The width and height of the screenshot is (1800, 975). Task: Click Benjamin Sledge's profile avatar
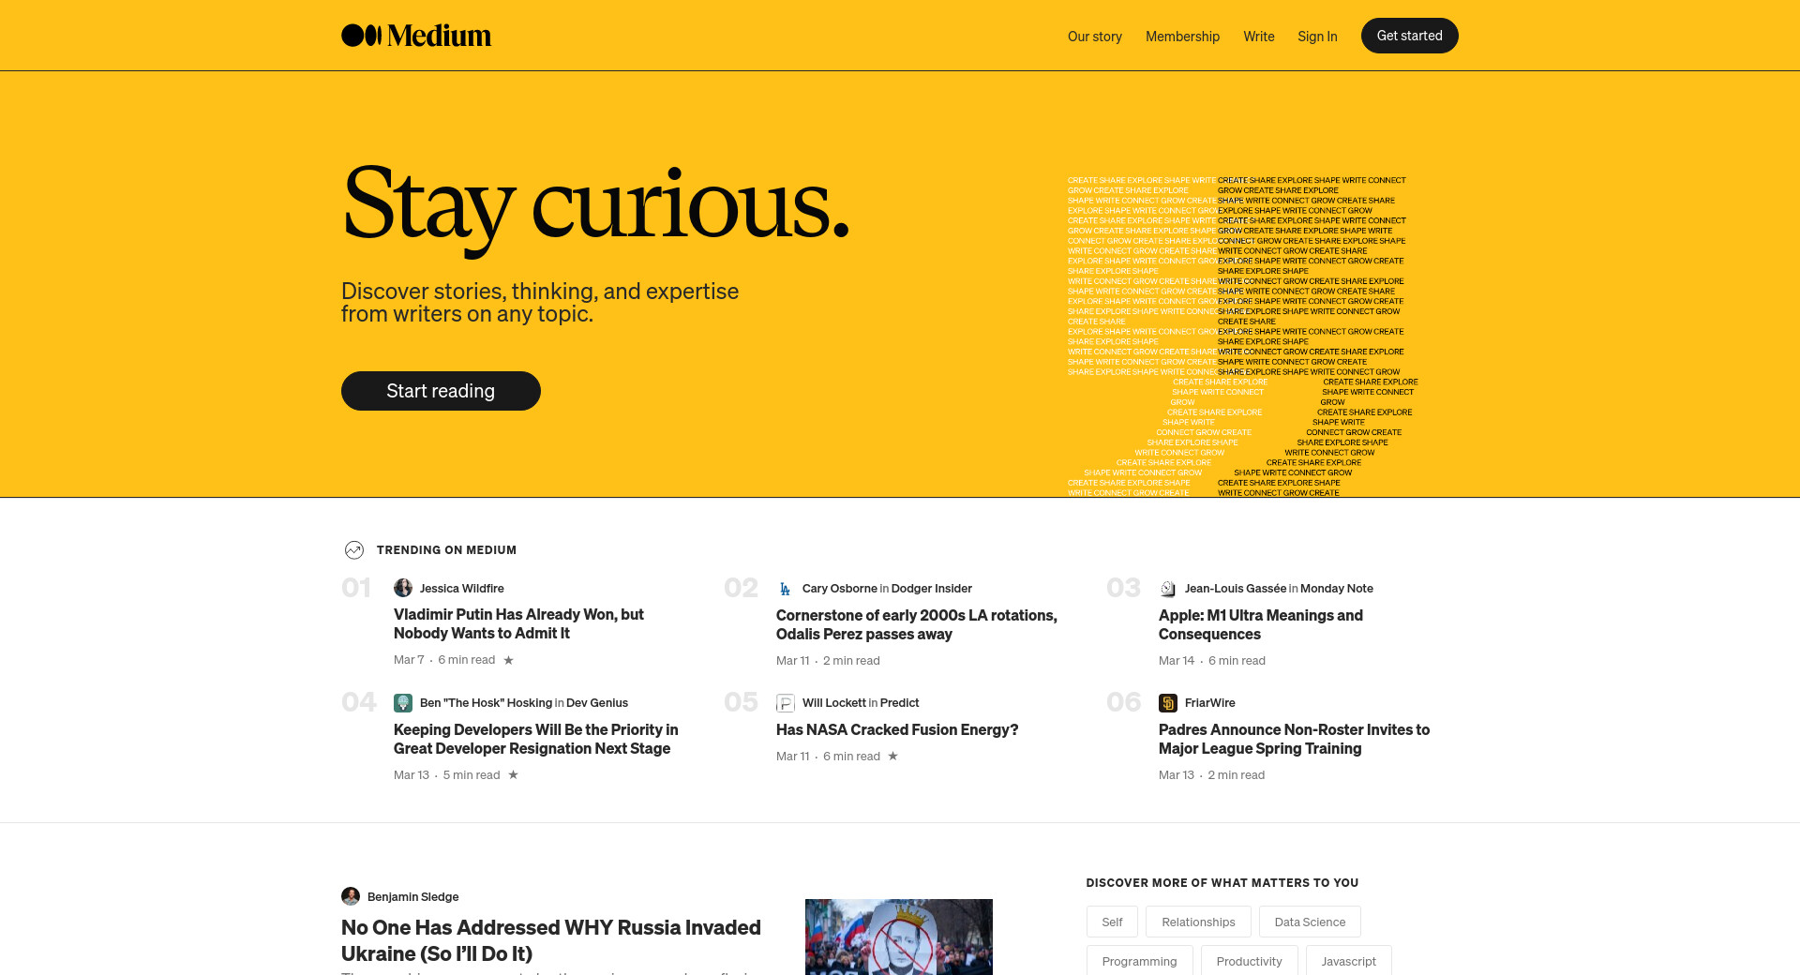351,896
